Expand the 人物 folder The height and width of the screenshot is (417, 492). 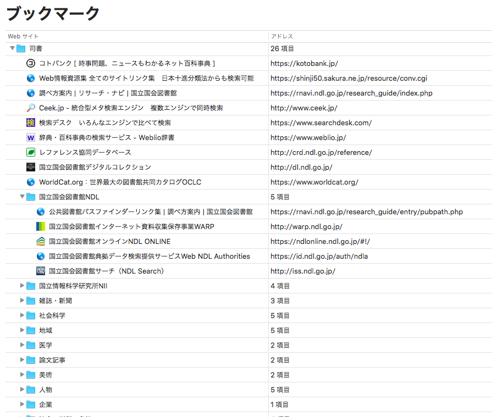point(22,390)
